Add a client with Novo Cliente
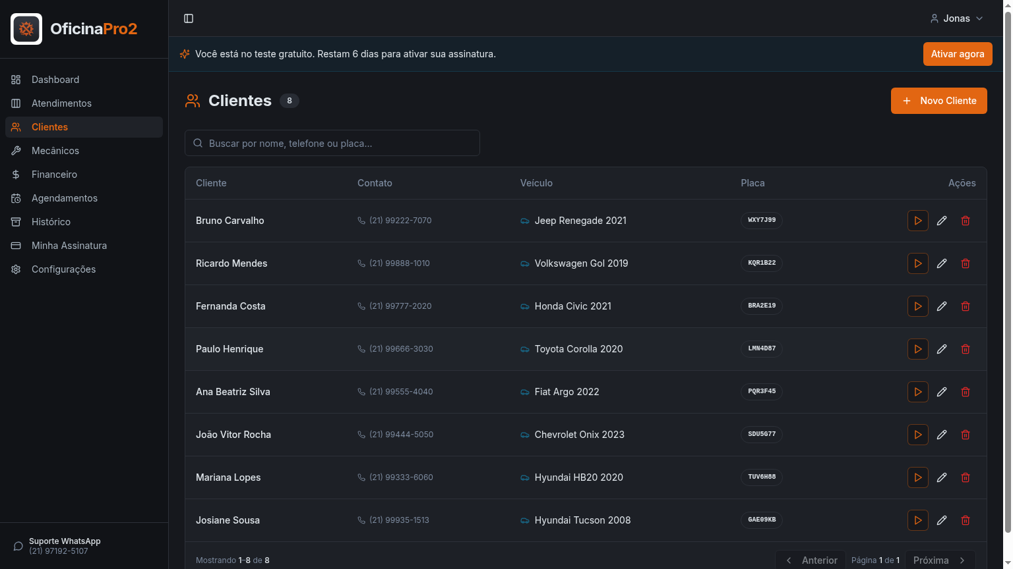This screenshot has width=1013, height=569. click(x=939, y=101)
